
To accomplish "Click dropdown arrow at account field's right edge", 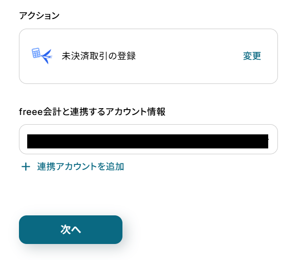I will (267, 140).
